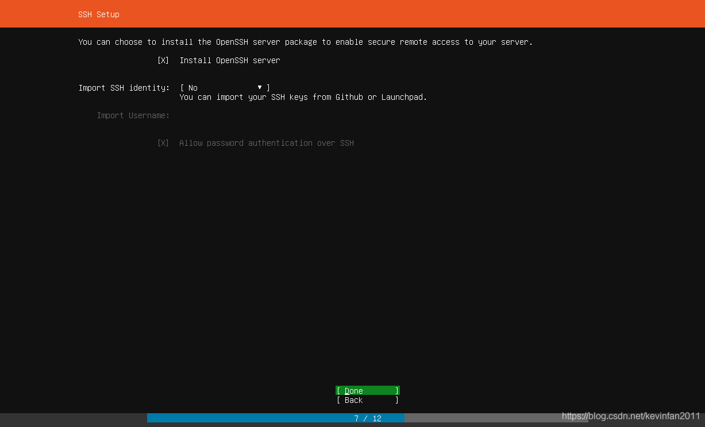Click the 'Import SSH identity:' label
This screenshot has height=427, width=705.
pyautogui.click(x=124, y=88)
